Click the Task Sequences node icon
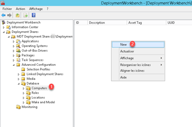Screen dimensions: 192x127 click(18, 60)
